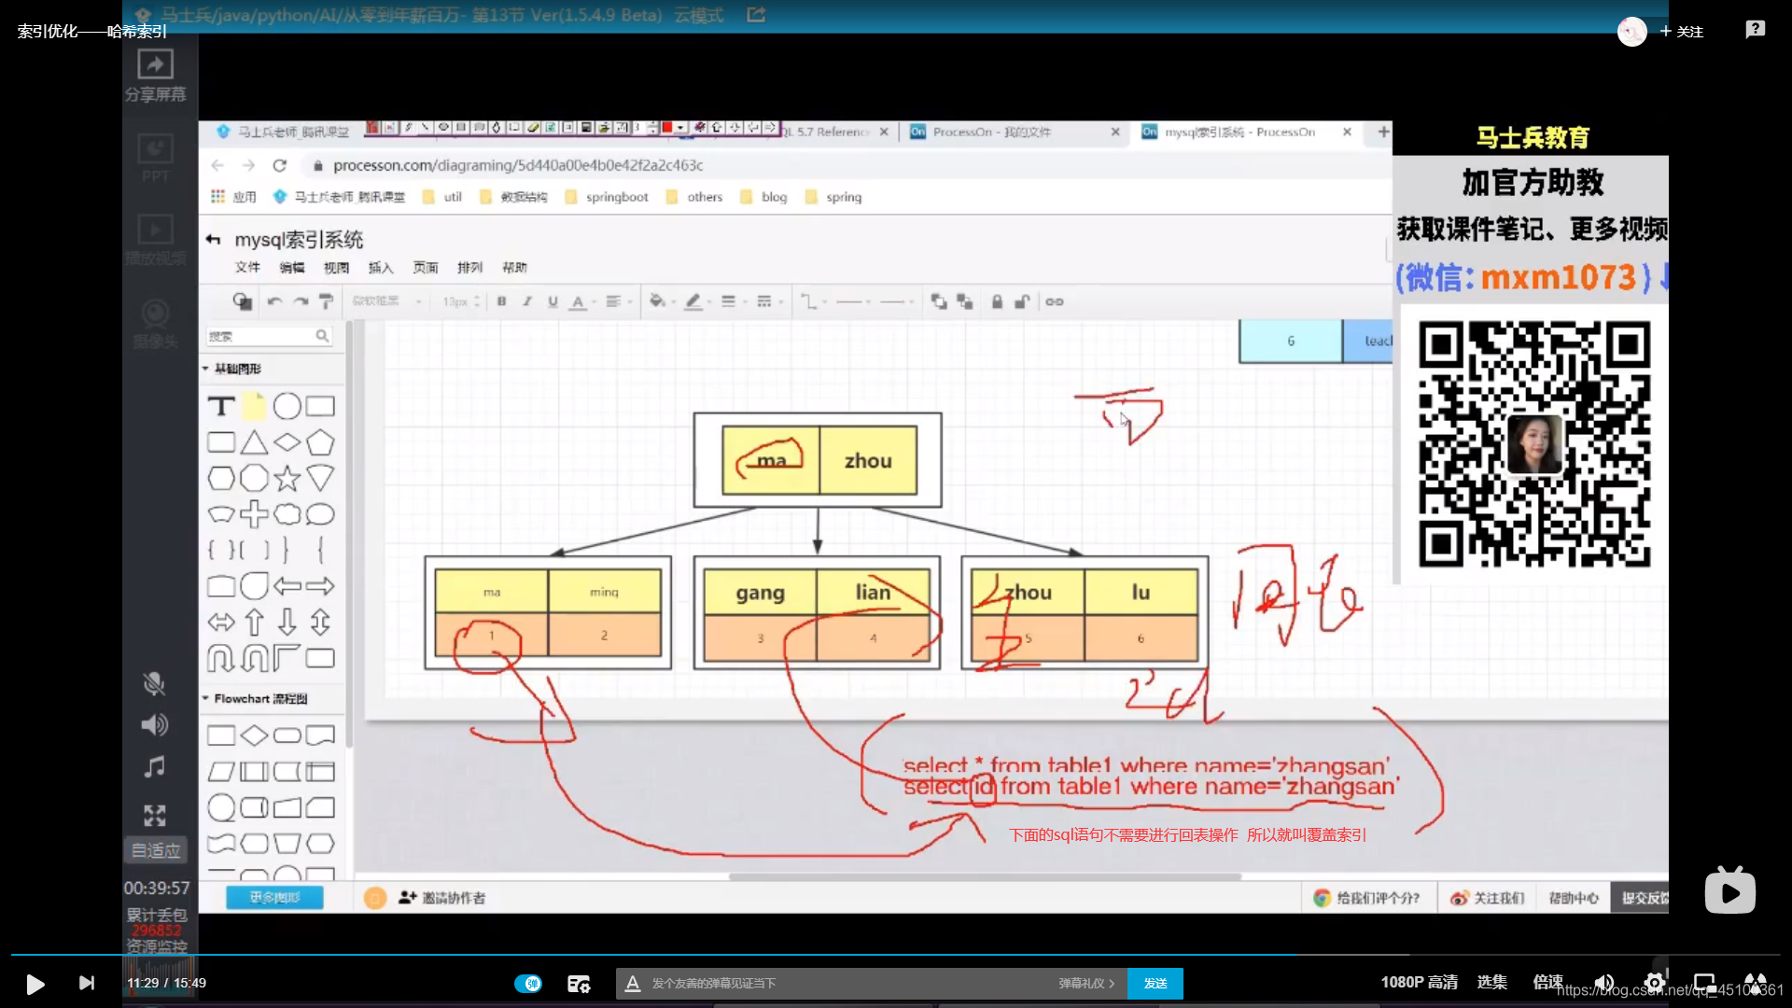Open the uploader's avatar profile
The width and height of the screenshot is (1792, 1008).
pos(1631,32)
